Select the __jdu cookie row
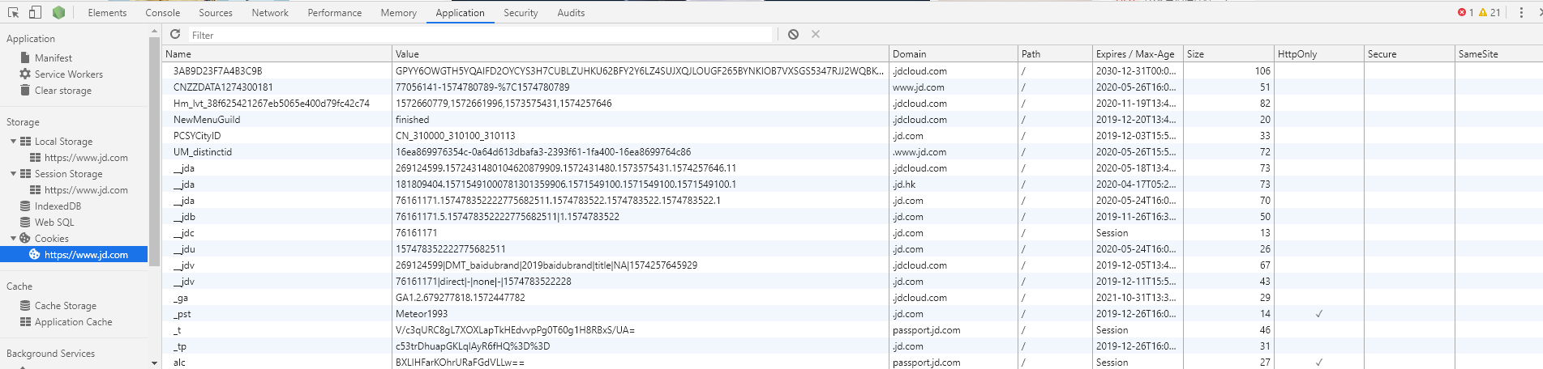Viewport: 1543px width, 369px height. 852,249
